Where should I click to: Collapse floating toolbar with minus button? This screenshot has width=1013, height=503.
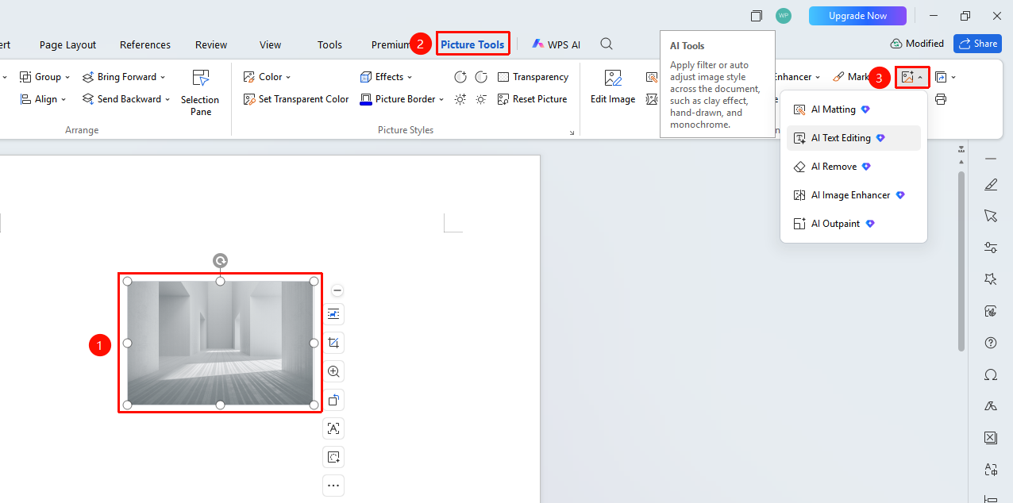337,291
